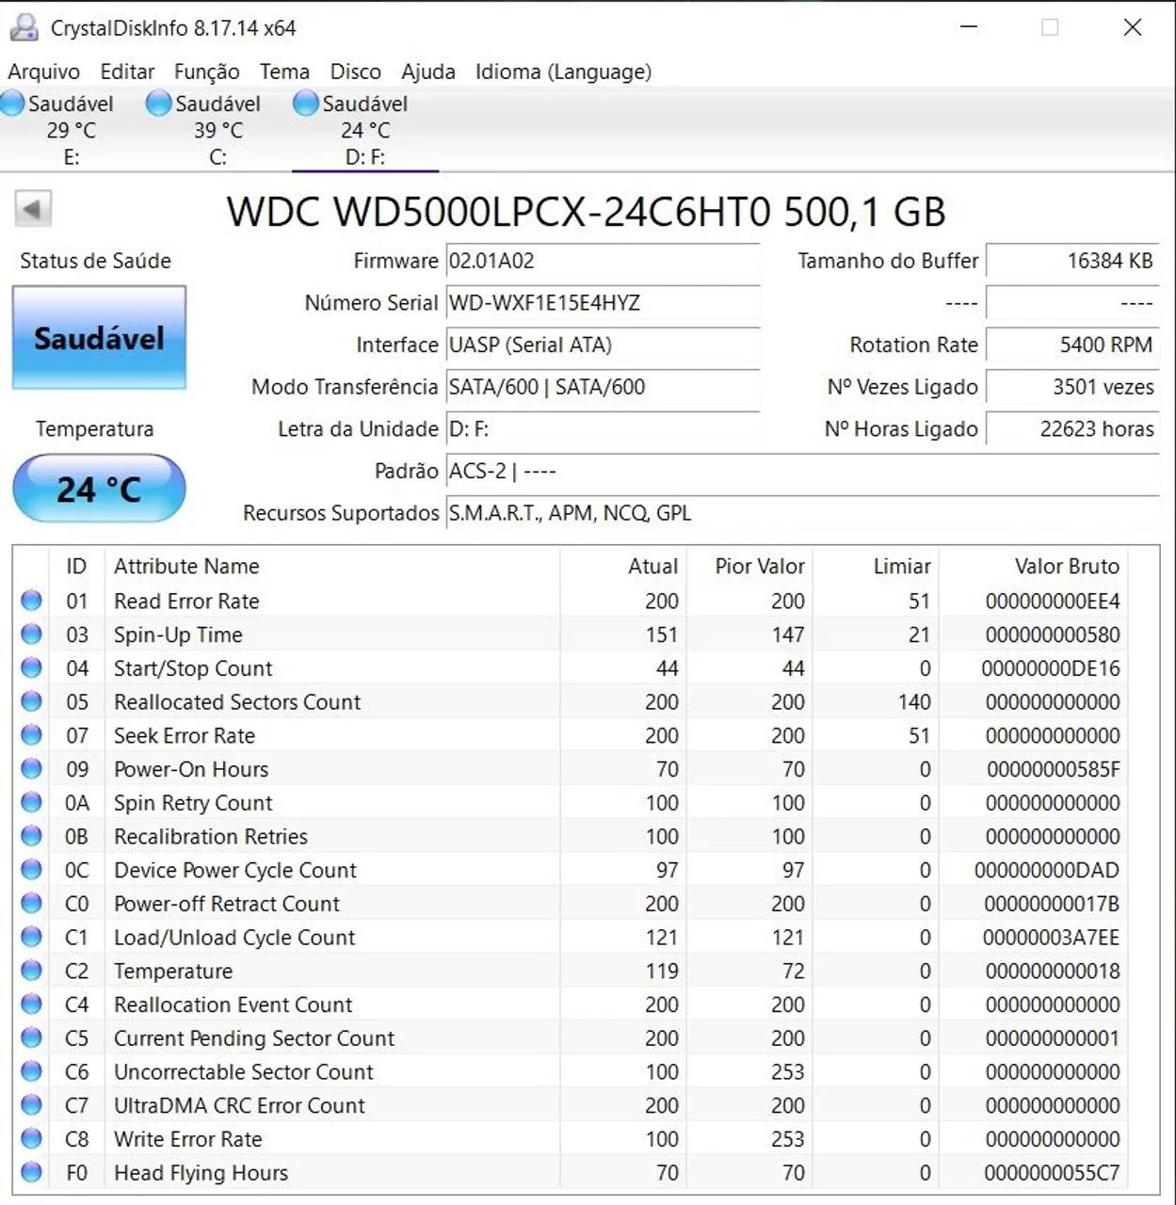Click threshold value 140 in Reallocated Sectors row
This screenshot has height=1205, width=1176.
click(913, 702)
